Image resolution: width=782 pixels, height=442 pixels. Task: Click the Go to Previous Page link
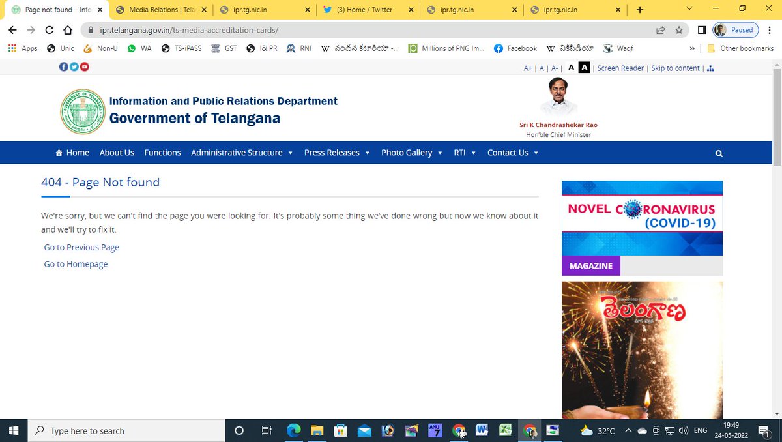pos(81,248)
